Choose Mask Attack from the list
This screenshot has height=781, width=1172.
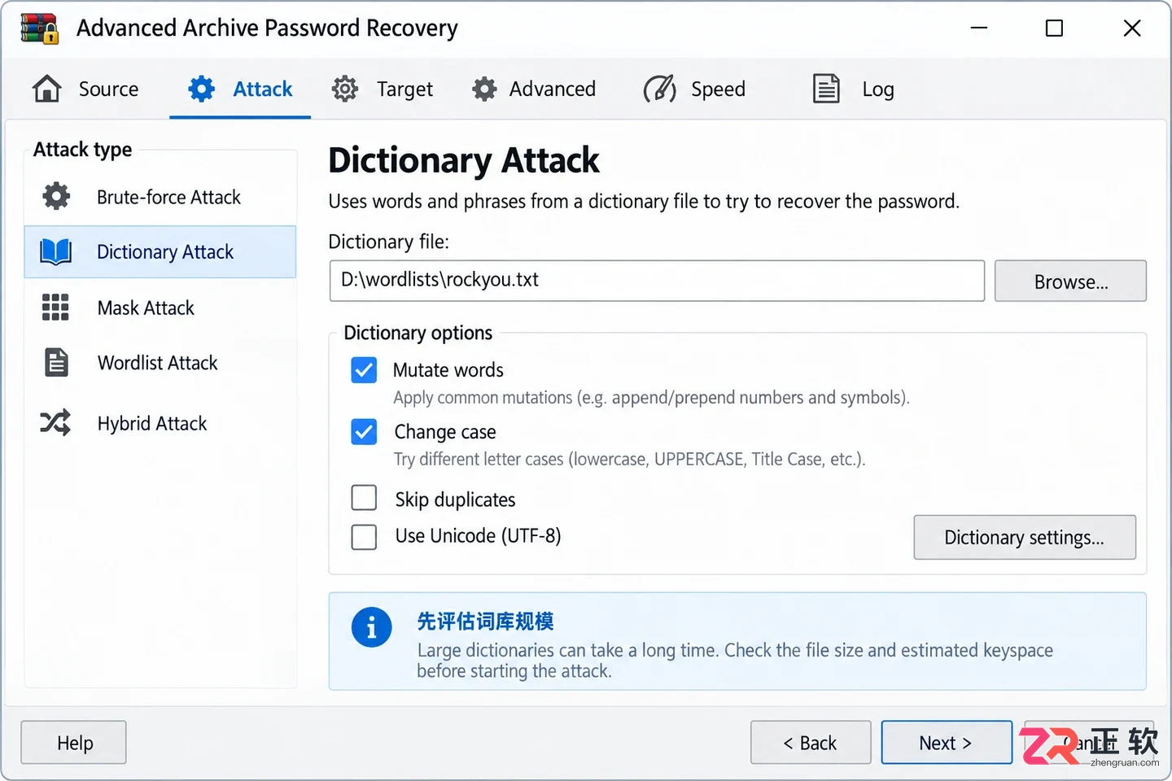160,308
